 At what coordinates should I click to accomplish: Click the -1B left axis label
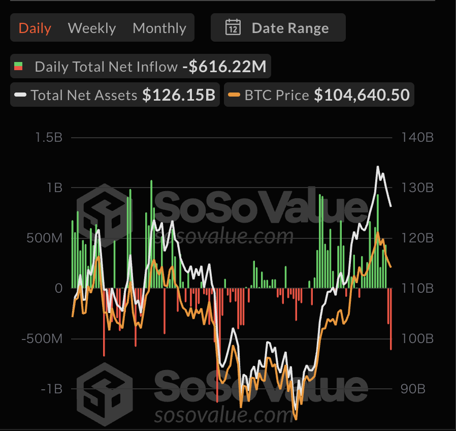click(x=51, y=389)
